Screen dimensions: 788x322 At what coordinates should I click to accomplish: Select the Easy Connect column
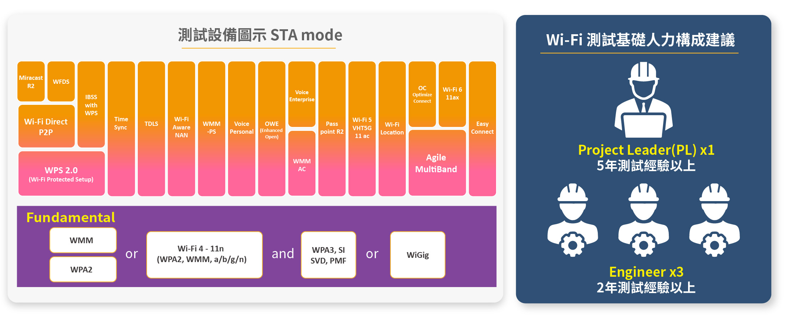(483, 129)
